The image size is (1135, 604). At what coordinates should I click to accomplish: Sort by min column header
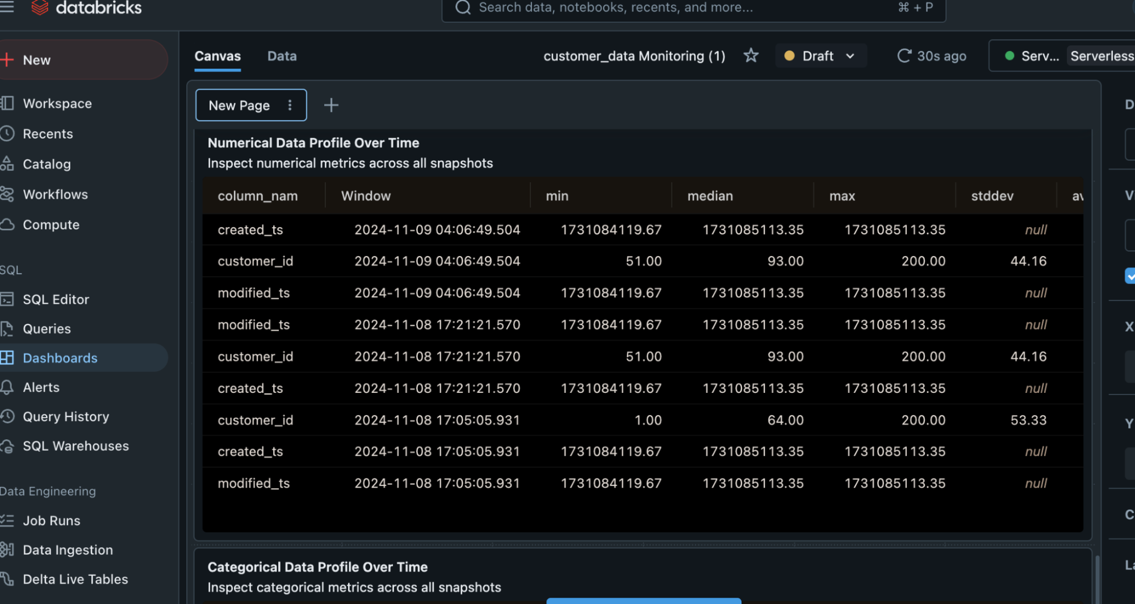click(x=557, y=196)
